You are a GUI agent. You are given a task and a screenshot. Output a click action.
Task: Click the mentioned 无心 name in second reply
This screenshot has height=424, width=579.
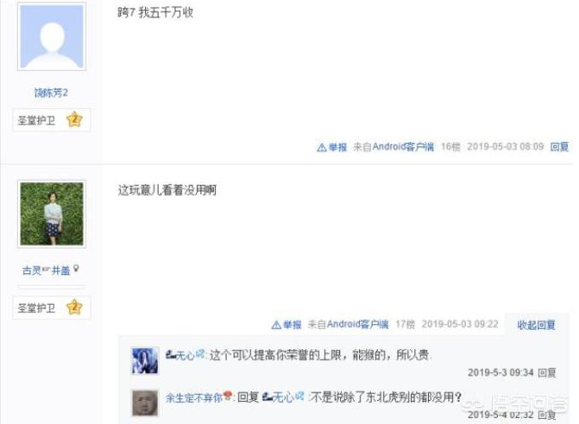(x=283, y=397)
